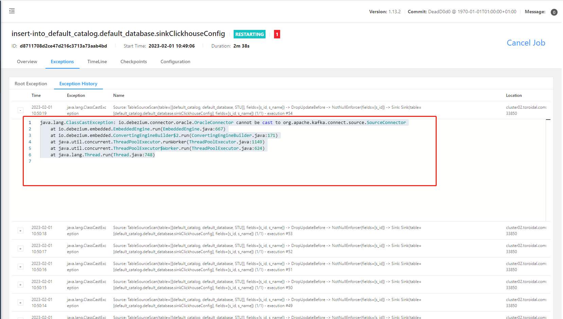Open the Overview tab
Viewport: 563px width, 319px height.
click(x=27, y=61)
